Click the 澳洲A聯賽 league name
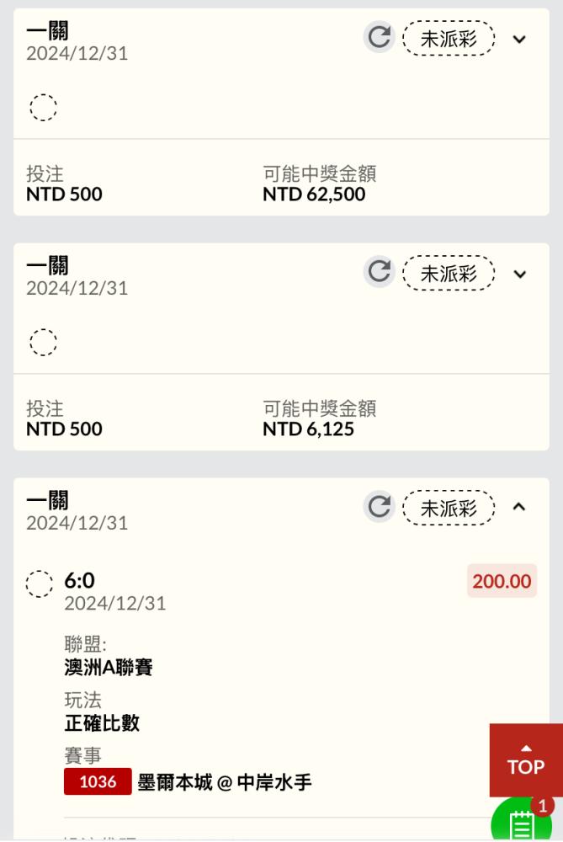 109,668
